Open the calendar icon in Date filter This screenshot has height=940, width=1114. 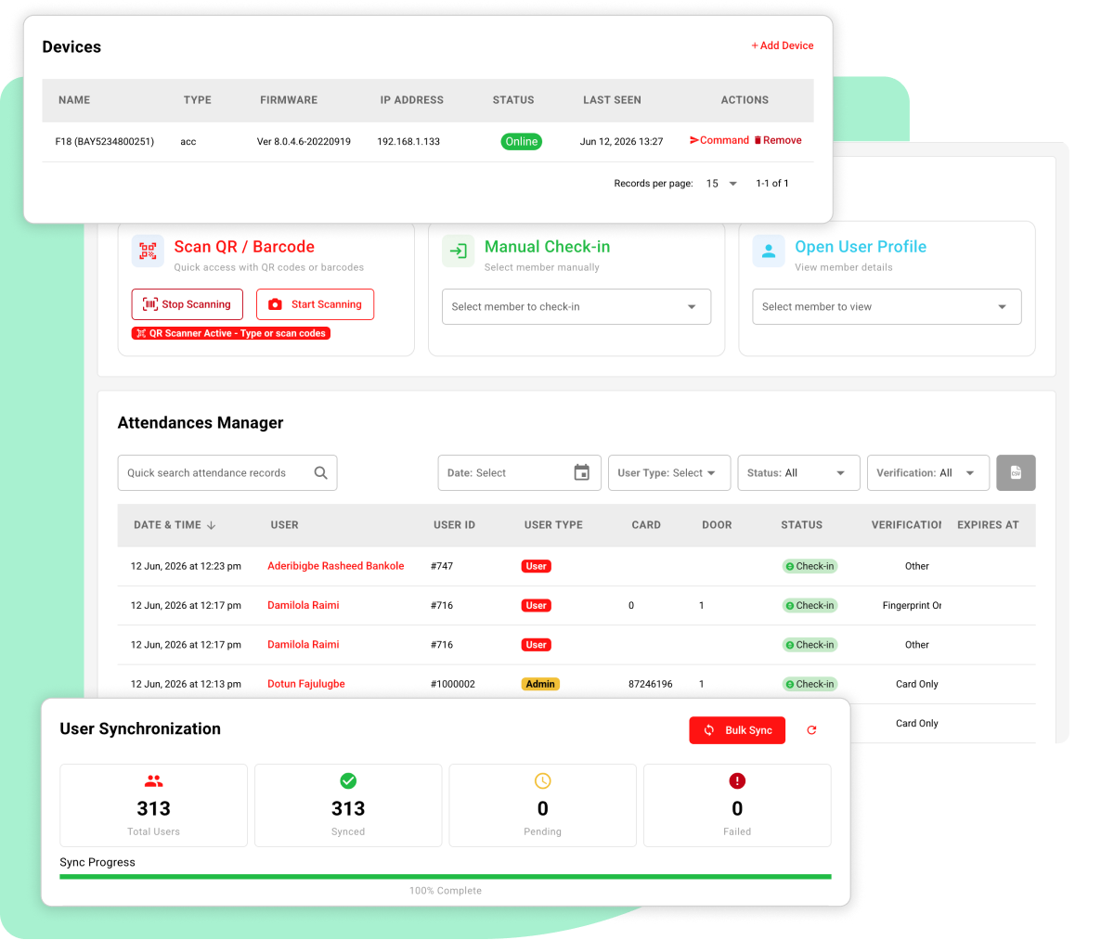[582, 473]
